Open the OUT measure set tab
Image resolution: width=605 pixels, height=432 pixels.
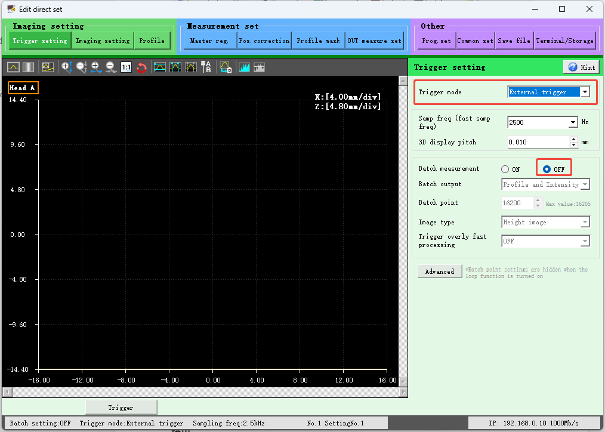[374, 41]
